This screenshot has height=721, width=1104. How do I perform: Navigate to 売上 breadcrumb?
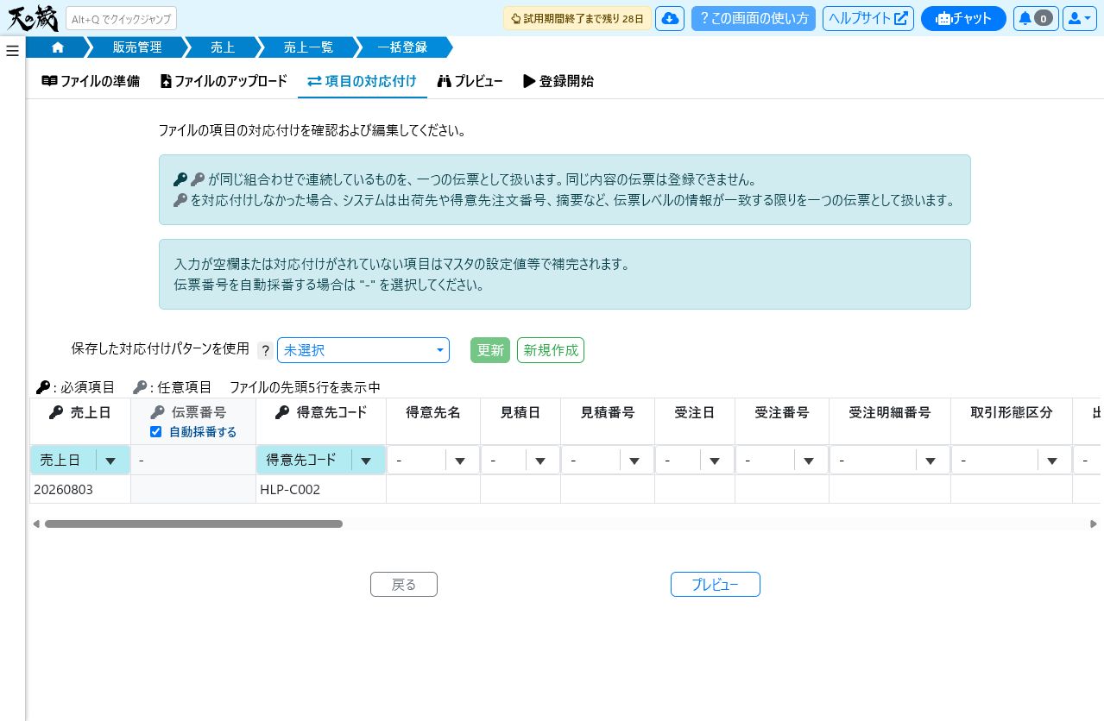click(x=223, y=47)
